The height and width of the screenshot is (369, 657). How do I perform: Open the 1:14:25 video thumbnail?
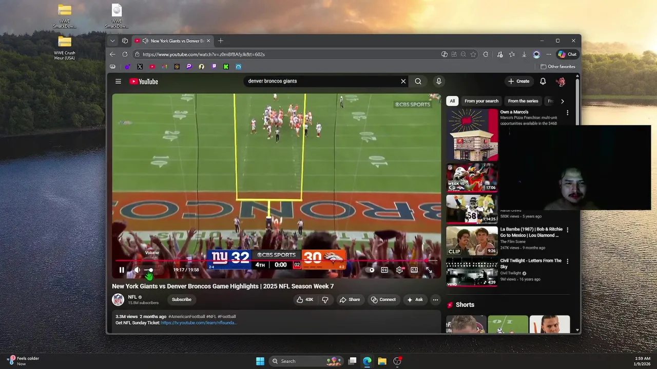(x=472, y=209)
